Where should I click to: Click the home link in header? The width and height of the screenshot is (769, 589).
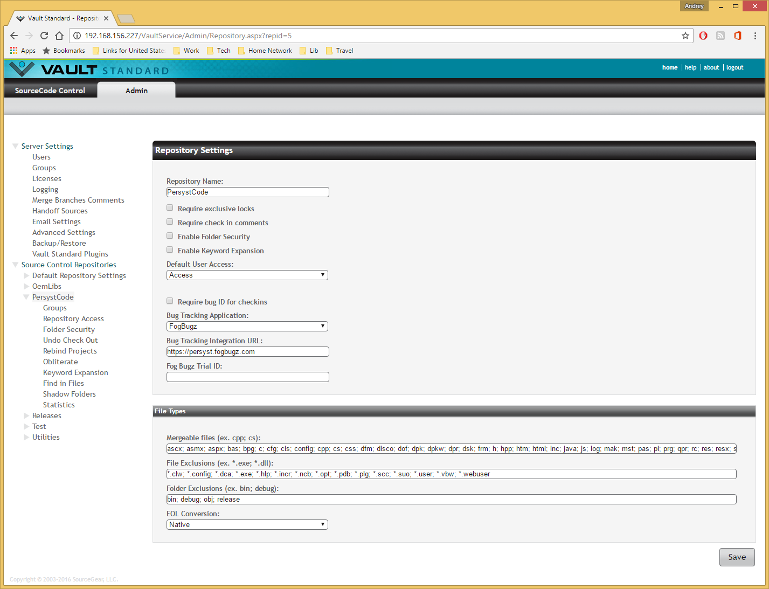(x=670, y=67)
